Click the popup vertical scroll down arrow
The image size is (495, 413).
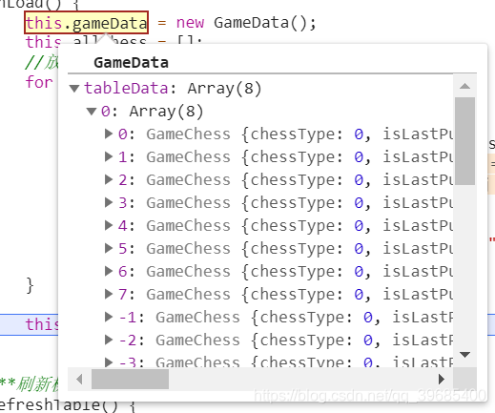pos(464,354)
